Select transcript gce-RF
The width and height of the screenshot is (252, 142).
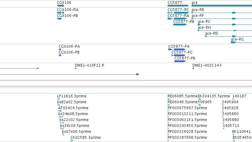pyautogui.click(x=198, y=16)
